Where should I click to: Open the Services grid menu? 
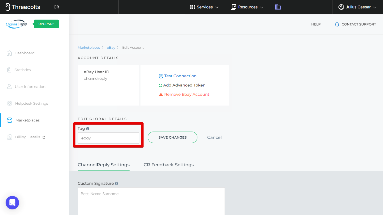[x=204, y=7]
